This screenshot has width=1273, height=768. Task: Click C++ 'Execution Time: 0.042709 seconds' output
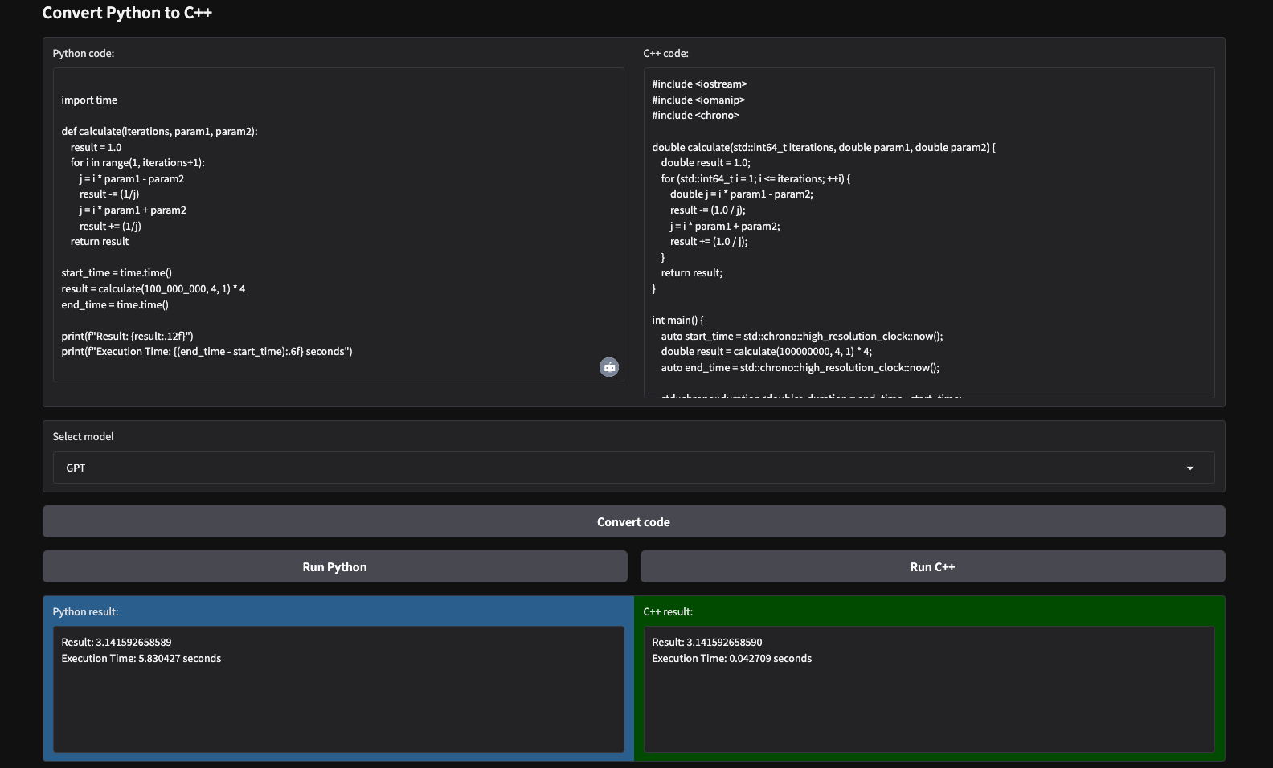pyautogui.click(x=732, y=659)
